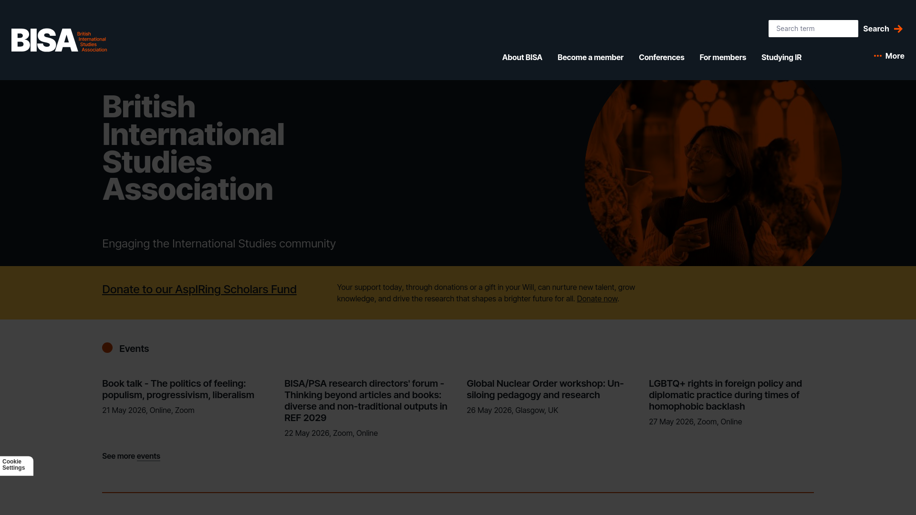Open LGBTQ+ rights in foreign policy event

click(x=725, y=395)
